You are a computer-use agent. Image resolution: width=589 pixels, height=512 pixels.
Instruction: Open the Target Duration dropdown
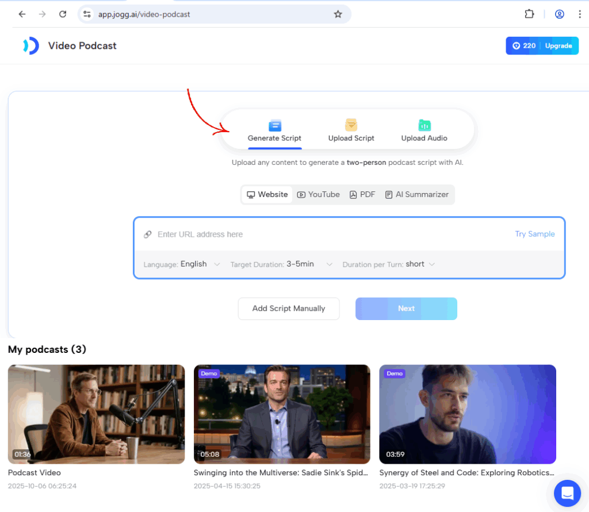click(x=309, y=264)
